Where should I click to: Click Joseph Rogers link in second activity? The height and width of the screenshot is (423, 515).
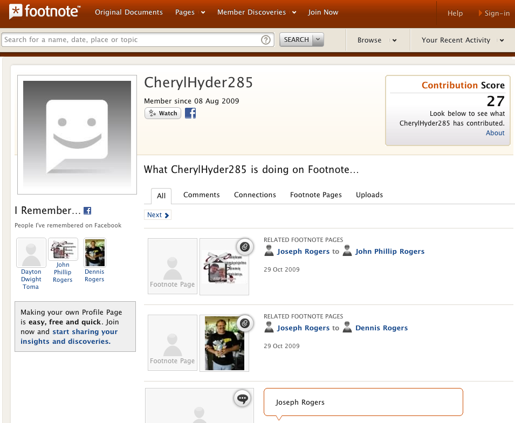(x=303, y=328)
